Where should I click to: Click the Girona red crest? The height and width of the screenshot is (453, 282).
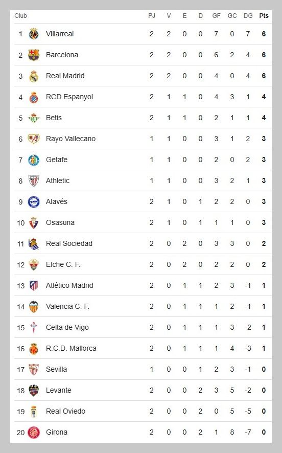click(x=34, y=432)
